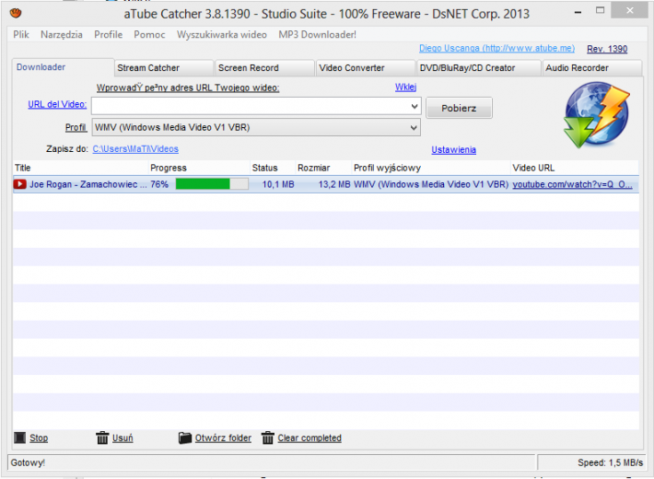Image resolution: width=654 pixels, height=479 pixels.
Task: Click the Video URL column header
Action: [575, 168]
